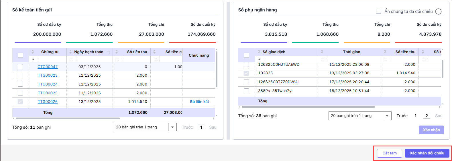452x161 pixels.
Task: Check select-all box in Sổ kế toán table
Action: click(x=21, y=55)
